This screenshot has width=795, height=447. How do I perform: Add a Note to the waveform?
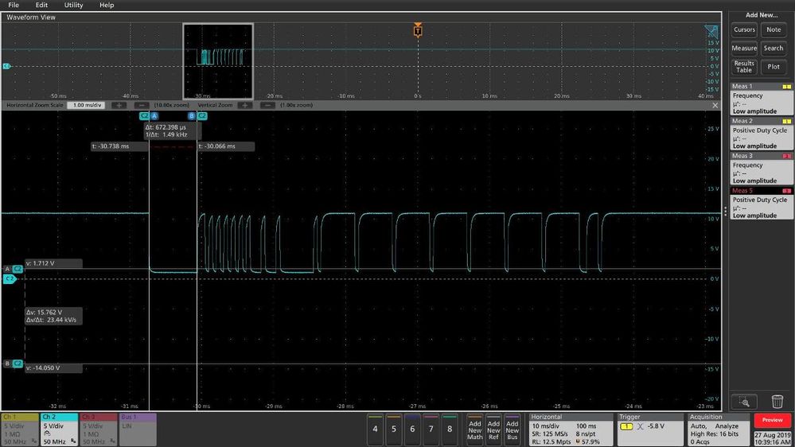click(x=774, y=30)
